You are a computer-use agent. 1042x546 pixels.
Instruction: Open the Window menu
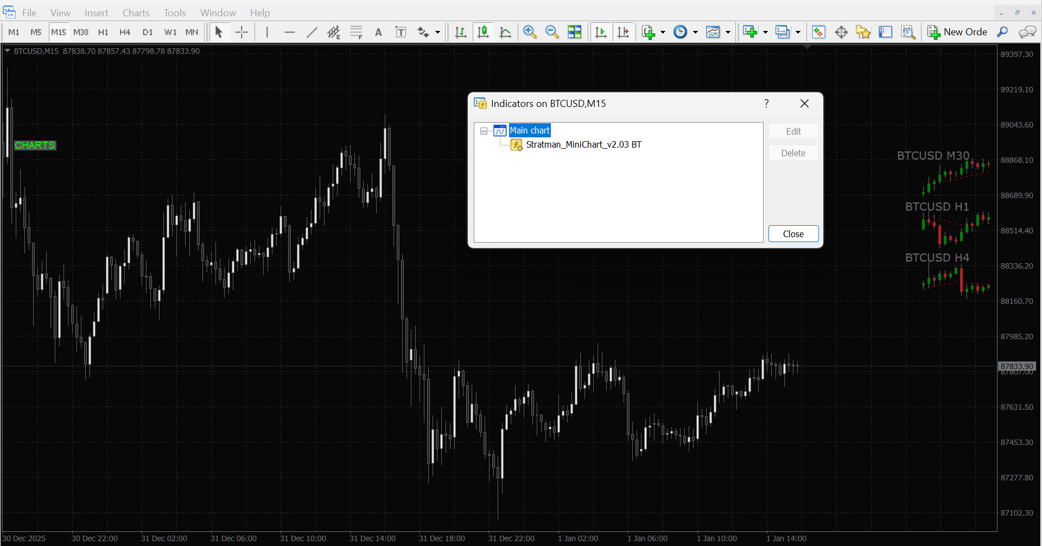(218, 12)
